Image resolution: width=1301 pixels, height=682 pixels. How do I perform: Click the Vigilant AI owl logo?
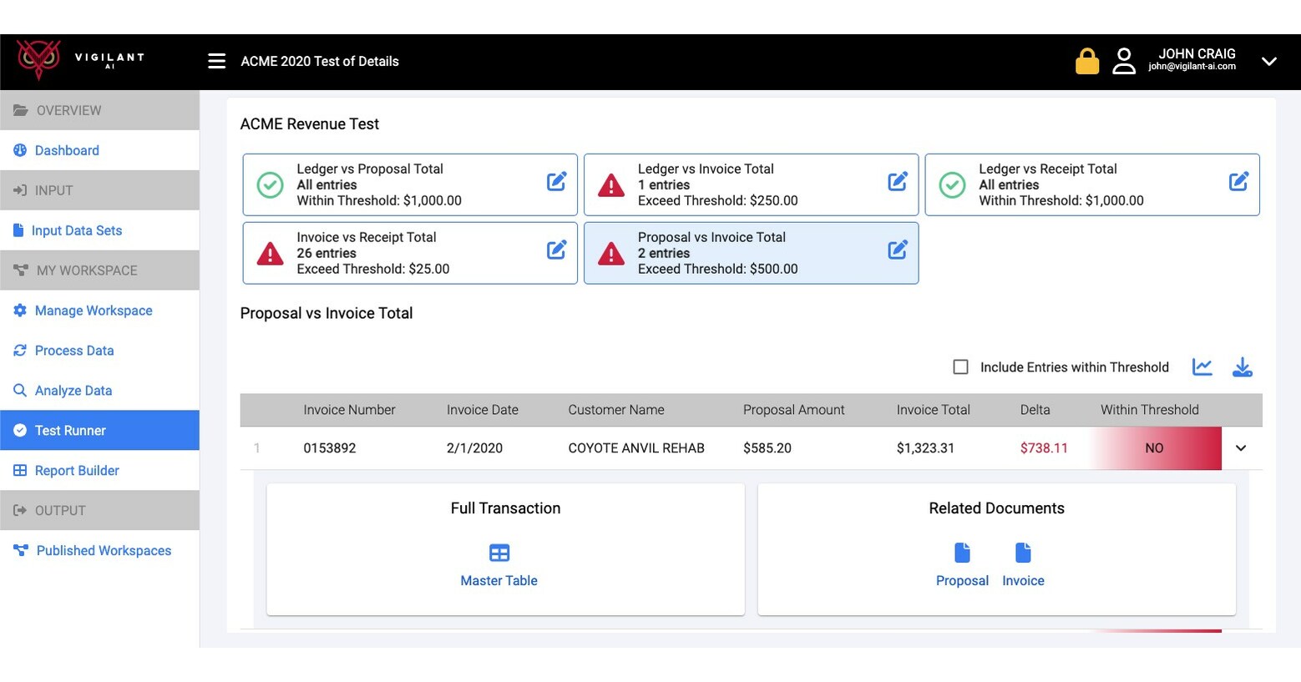[38, 60]
